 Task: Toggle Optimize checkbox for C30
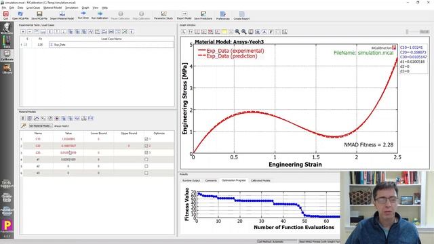pos(146,152)
